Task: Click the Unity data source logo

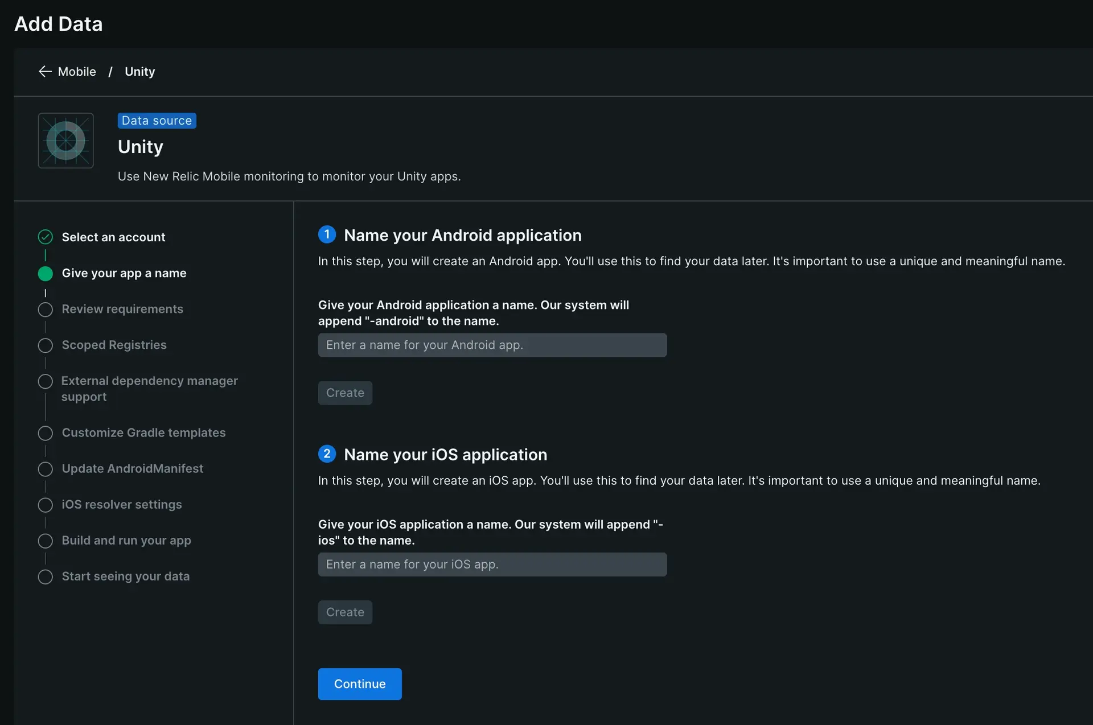Action: [x=66, y=141]
